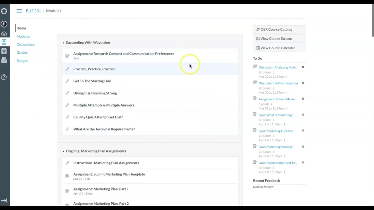374x210 pixels.
Task: Dismiss the Quiz: What Is Marketing? to-do item
Action: click(303, 115)
